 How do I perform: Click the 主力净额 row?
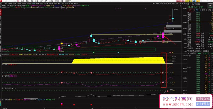tap(200, 53)
